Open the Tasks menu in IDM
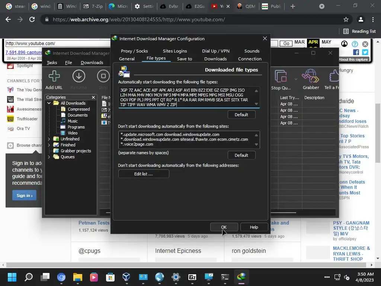 [52, 63]
